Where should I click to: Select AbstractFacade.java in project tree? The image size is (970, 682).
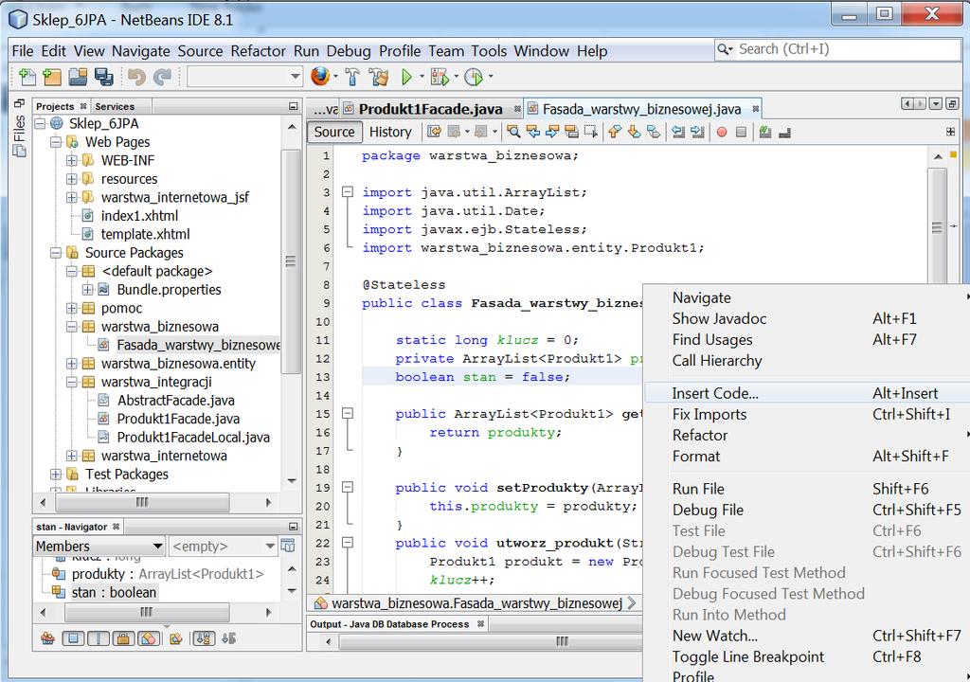[175, 401]
